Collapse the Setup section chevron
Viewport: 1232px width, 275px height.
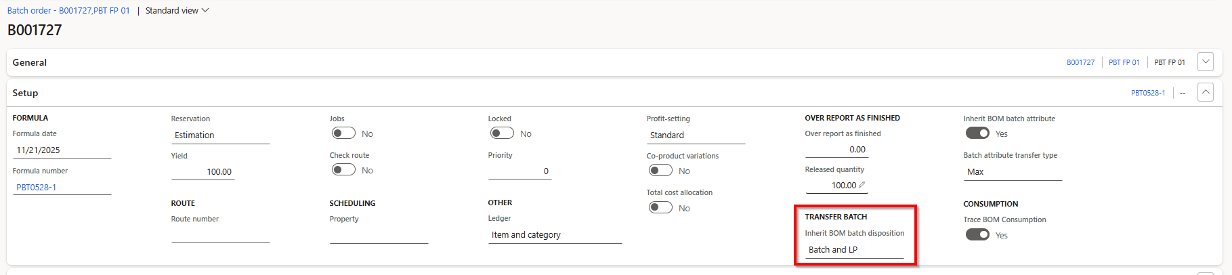[x=1205, y=93]
